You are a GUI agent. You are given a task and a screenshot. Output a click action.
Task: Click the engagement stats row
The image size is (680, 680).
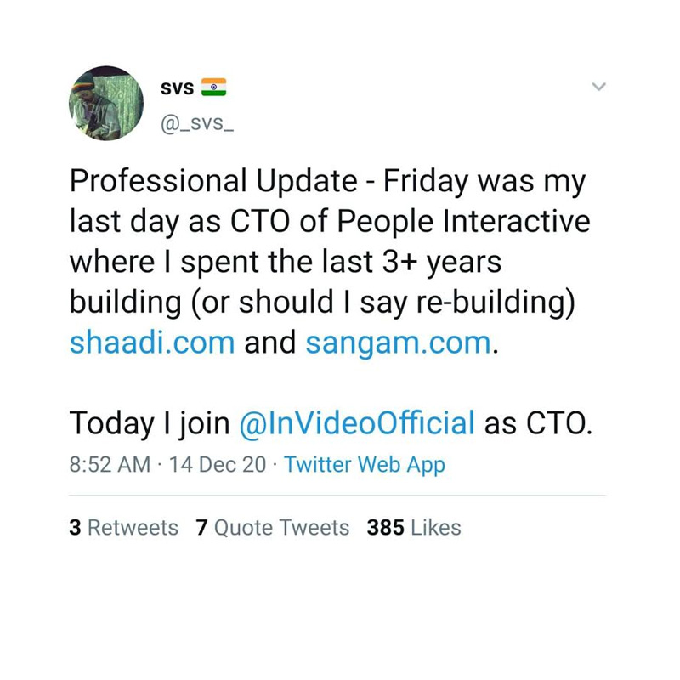pos(264,527)
